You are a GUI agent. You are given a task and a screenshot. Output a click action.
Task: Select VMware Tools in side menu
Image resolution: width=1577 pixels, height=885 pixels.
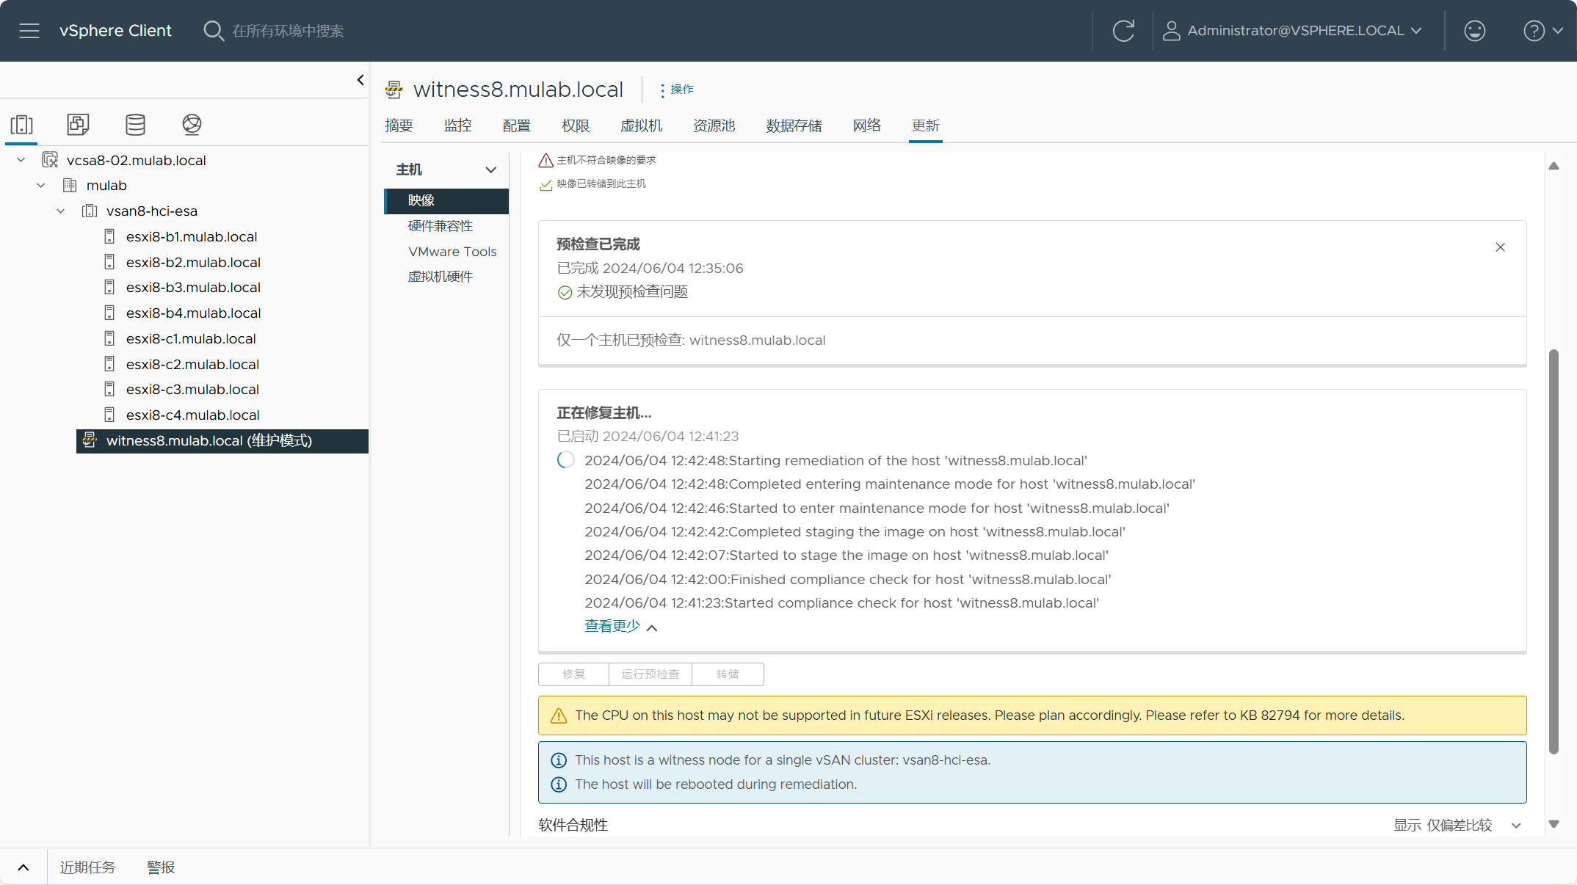click(x=452, y=252)
